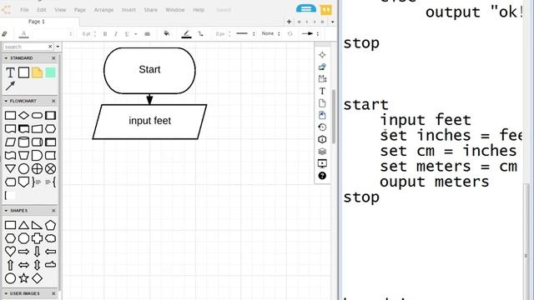The width and height of the screenshot is (534, 300).
Task: Select the terminator shape in Flowchart panel
Action: coord(37,116)
